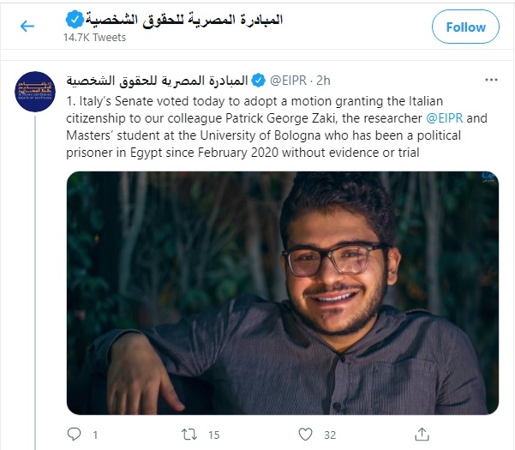This screenshot has height=450, width=515.
Task: Go back using the arrow icon
Action: click(x=27, y=26)
